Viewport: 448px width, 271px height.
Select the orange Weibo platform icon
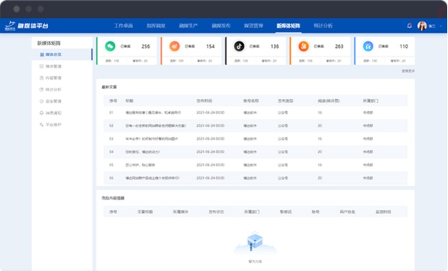click(174, 46)
